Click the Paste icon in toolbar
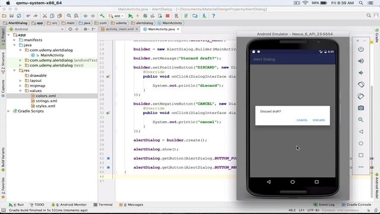The image size is (380, 214). pos(59,16)
